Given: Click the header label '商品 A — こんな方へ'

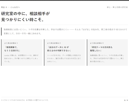Looking at the screenshot, I should tap(10, 7).
